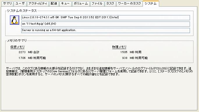Click the Linux penguin icon
The width and height of the screenshot is (199, 112).
click(x=15, y=20)
